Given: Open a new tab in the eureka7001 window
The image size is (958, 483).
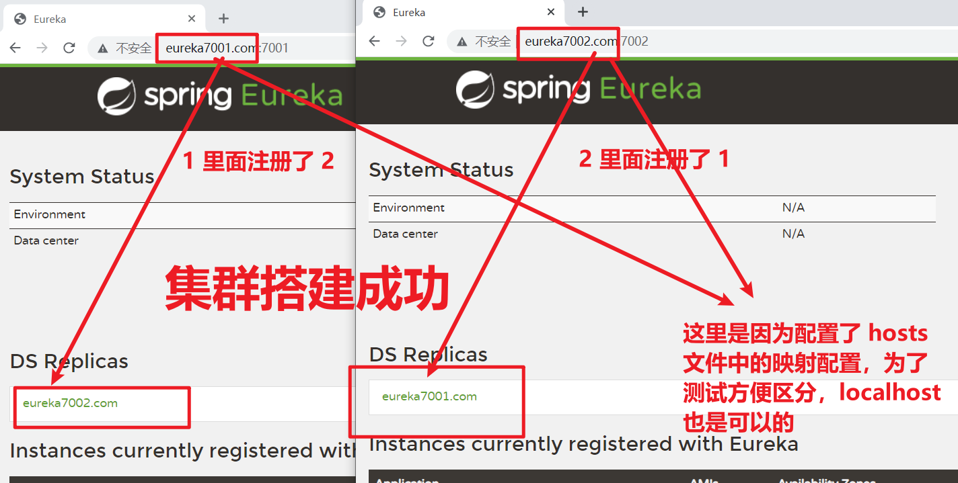Looking at the screenshot, I should (224, 19).
